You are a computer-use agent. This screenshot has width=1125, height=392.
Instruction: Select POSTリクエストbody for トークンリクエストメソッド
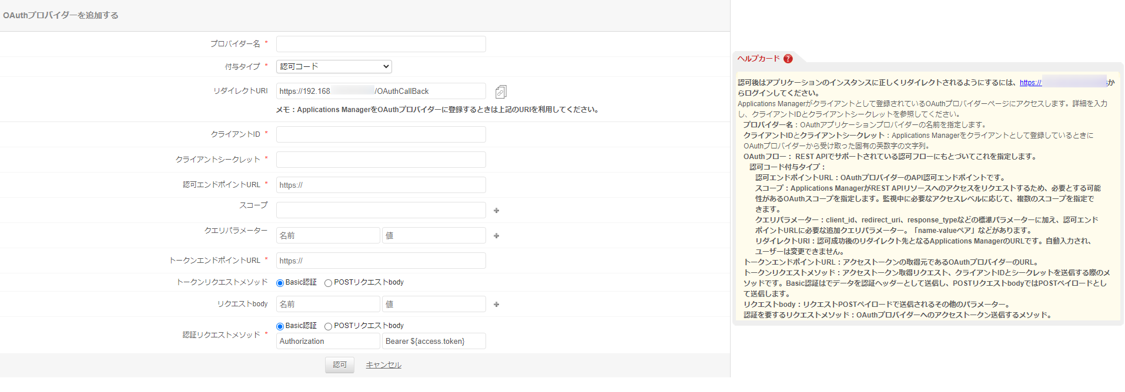tap(329, 283)
